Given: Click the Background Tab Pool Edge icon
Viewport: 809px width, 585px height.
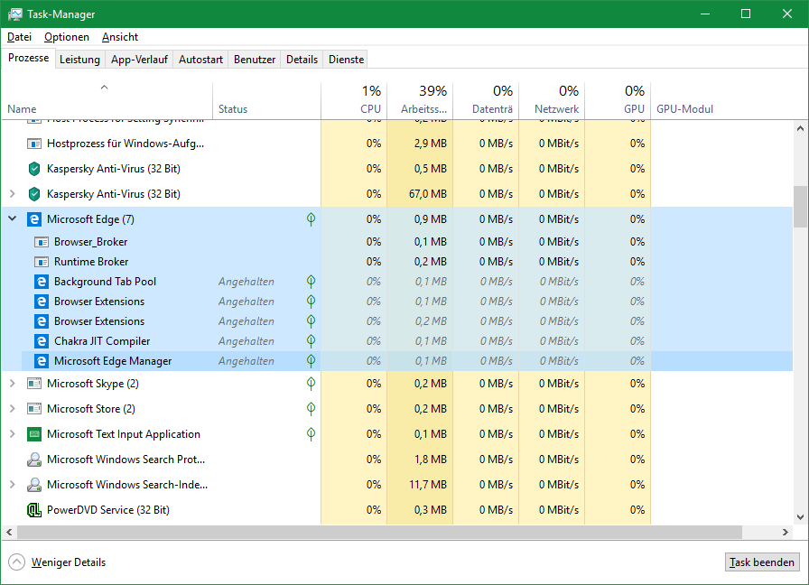Looking at the screenshot, I should click(42, 282).
